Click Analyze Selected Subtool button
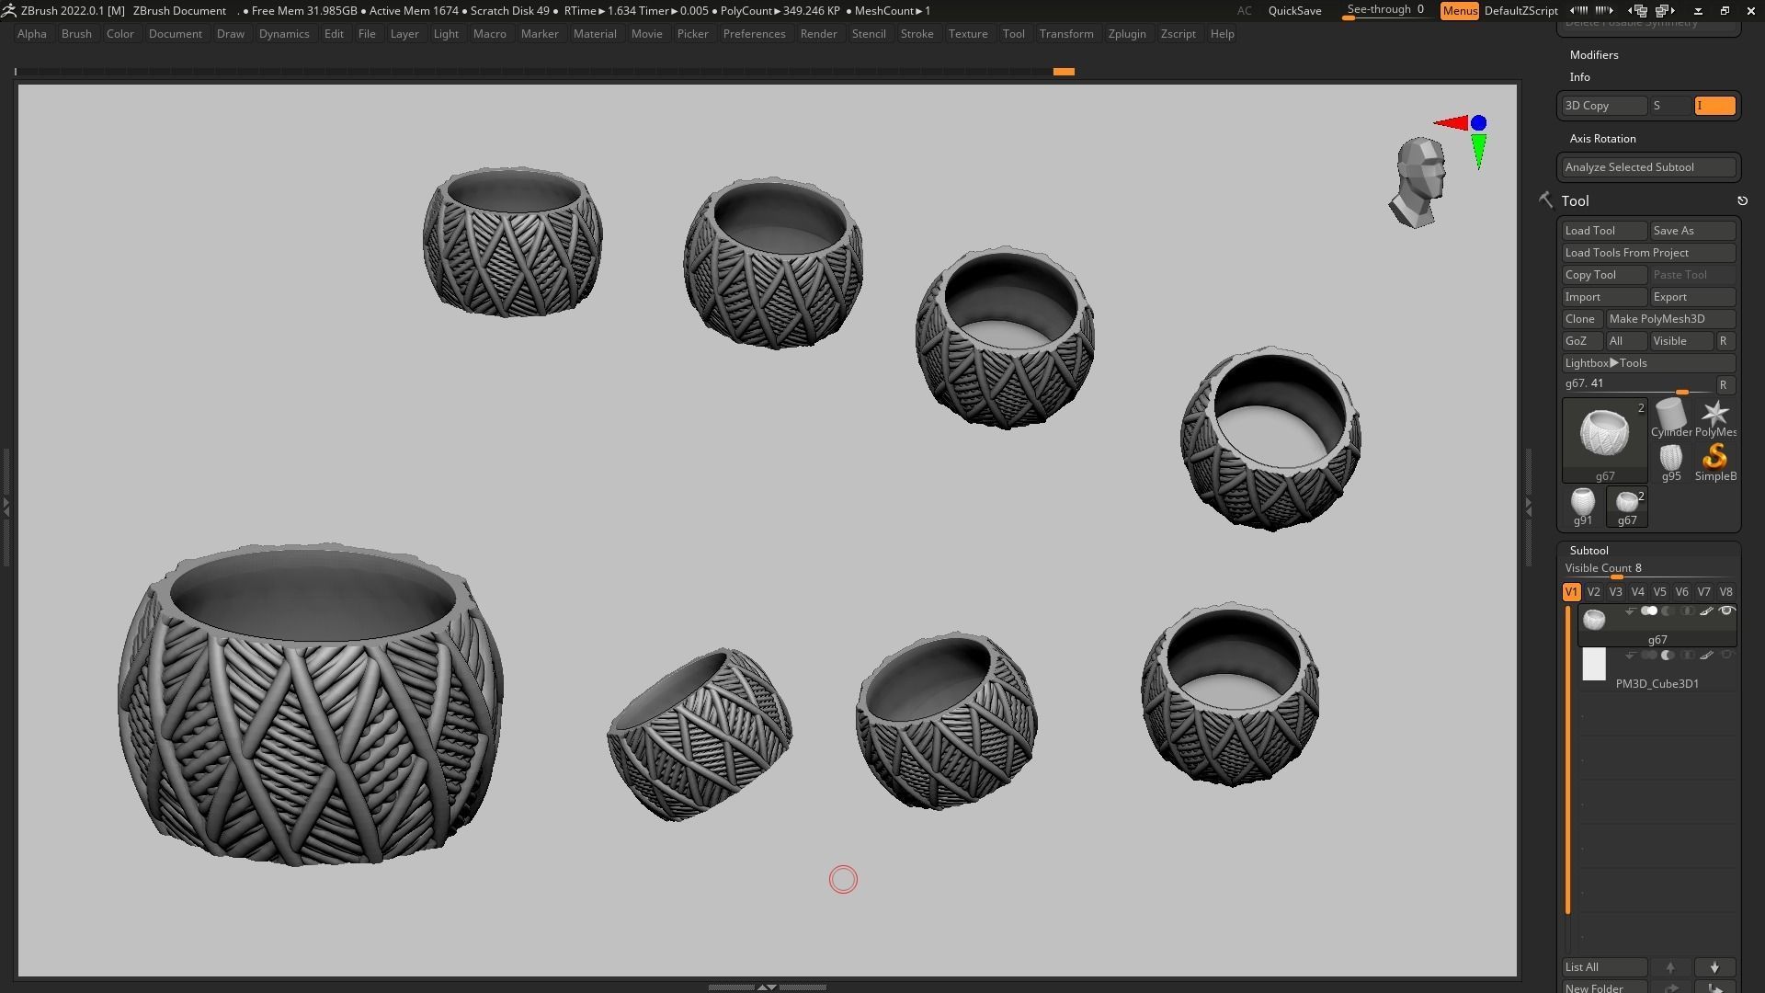The height and width of the screenshot is (993, 1765). click(x=1648, y=167)
